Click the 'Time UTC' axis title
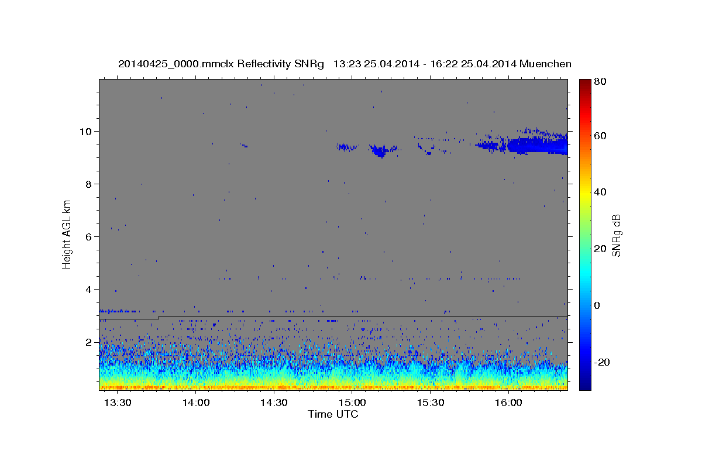Viewport: 702px width, 468px height. [333, 414]
